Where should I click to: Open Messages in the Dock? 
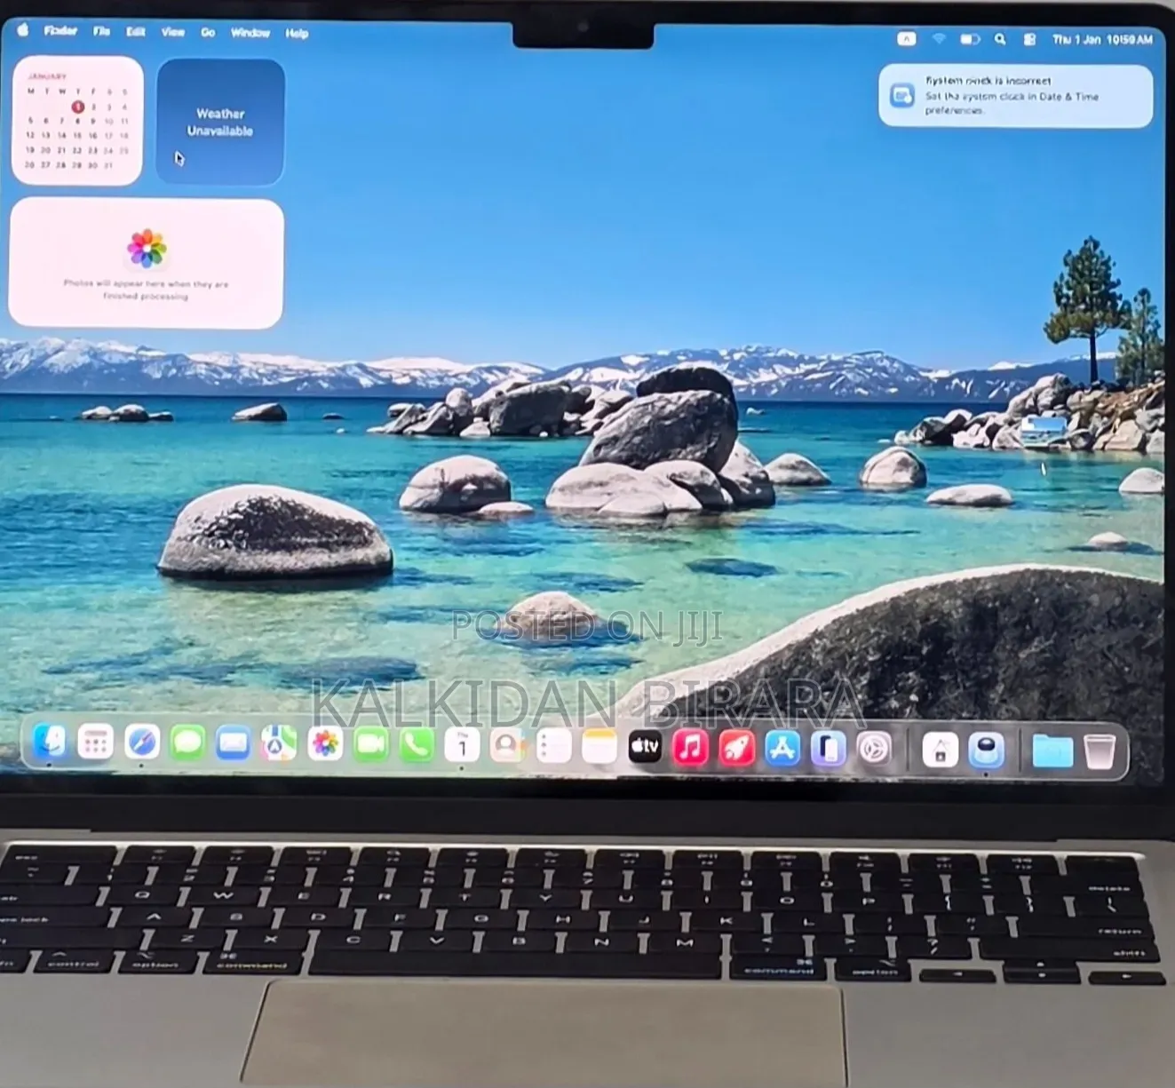coord(187,743)
